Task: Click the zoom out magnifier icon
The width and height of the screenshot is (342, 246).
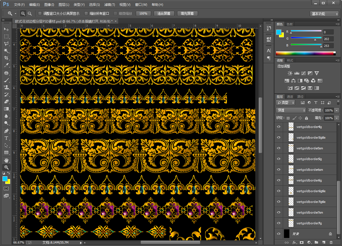Action: coord(30,13)
